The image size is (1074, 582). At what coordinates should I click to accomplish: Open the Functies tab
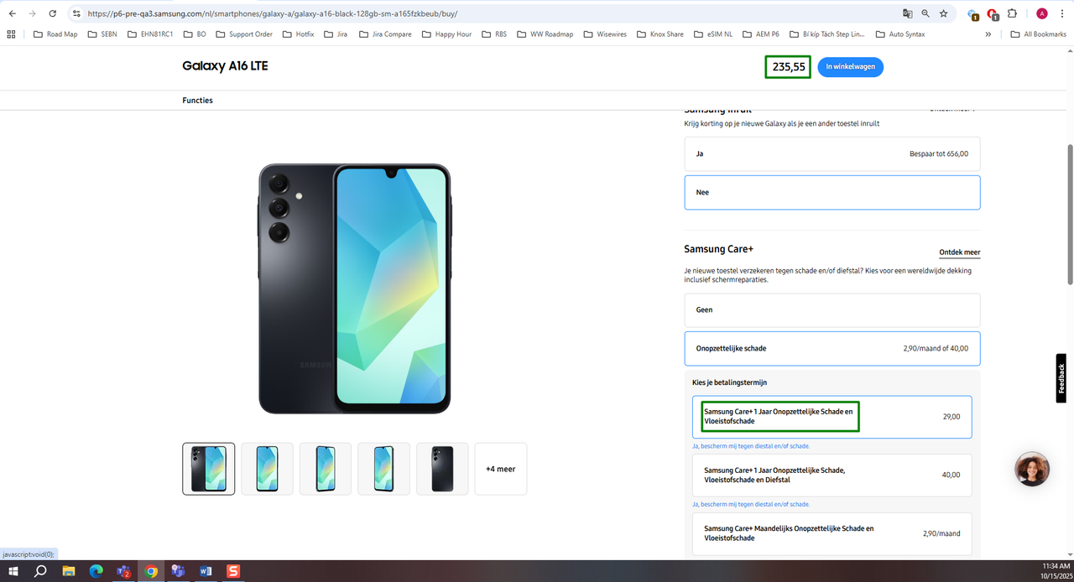pos(197,101)
